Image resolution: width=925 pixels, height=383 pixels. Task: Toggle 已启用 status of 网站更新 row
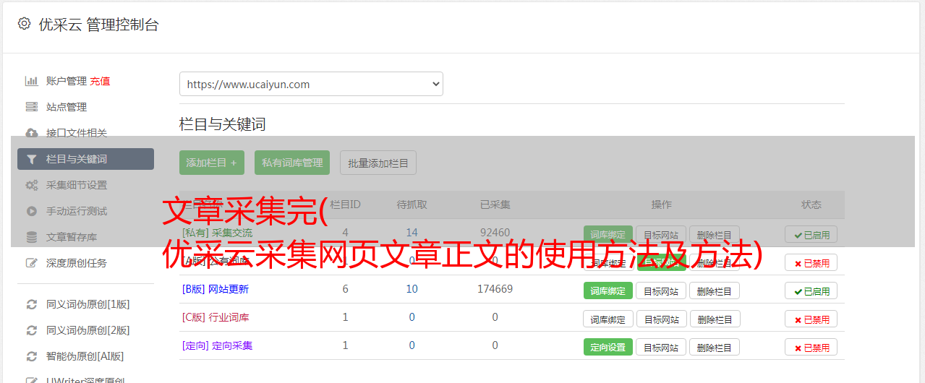coord(811,291)
